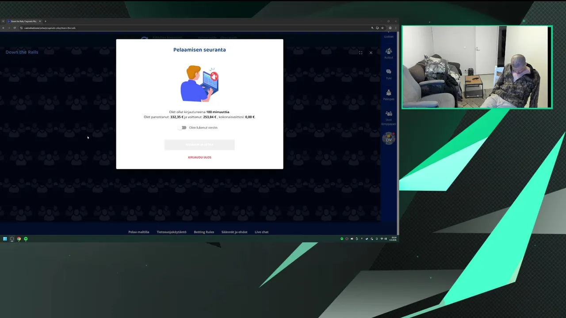
Task: Open the Betting Rules footer link
Action: tap(204, 232)
